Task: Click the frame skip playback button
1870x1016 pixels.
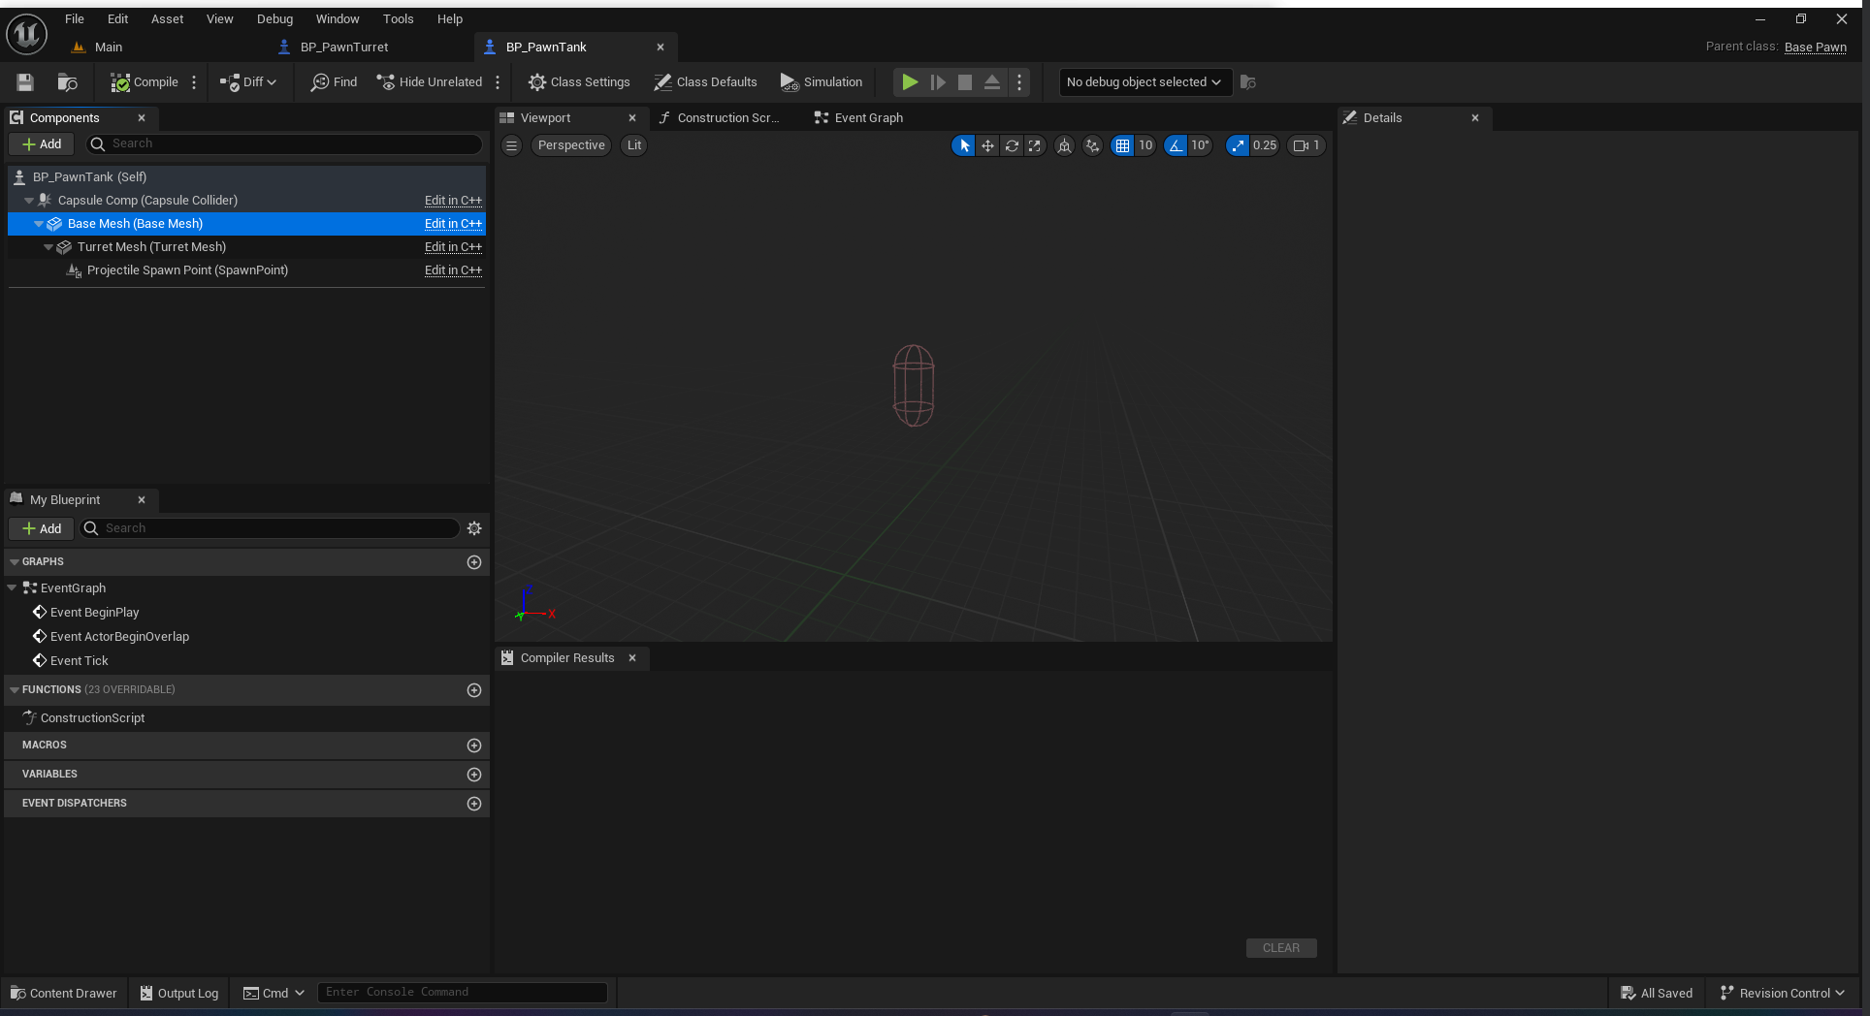Action: coord(938,82)
